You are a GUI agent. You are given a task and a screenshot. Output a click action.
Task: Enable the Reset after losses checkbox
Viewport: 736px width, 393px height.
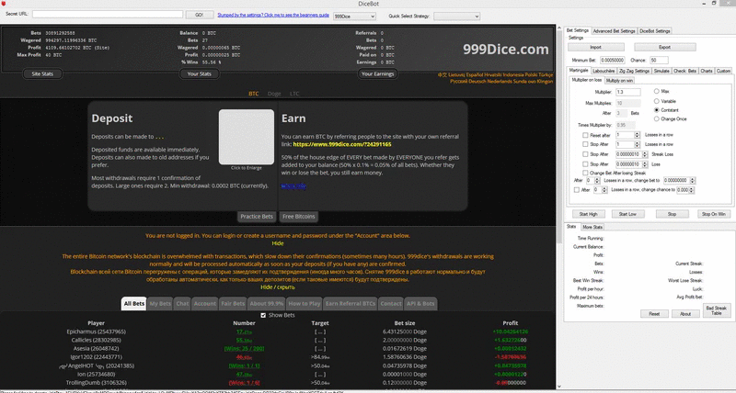coord(585,135)
